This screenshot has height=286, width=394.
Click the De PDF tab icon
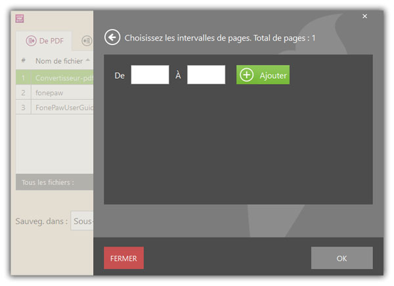coord(31,41)
